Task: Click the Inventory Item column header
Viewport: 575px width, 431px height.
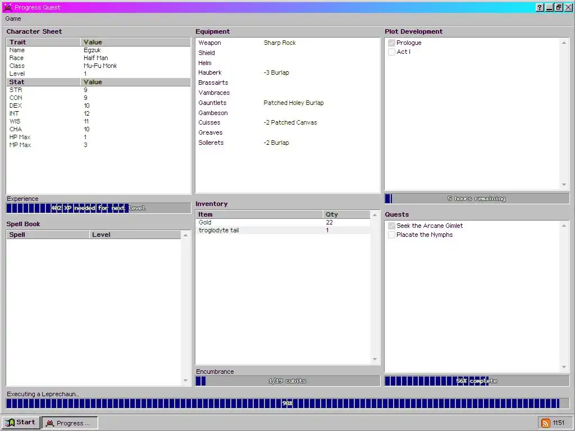Action: [x=259, y=214]
